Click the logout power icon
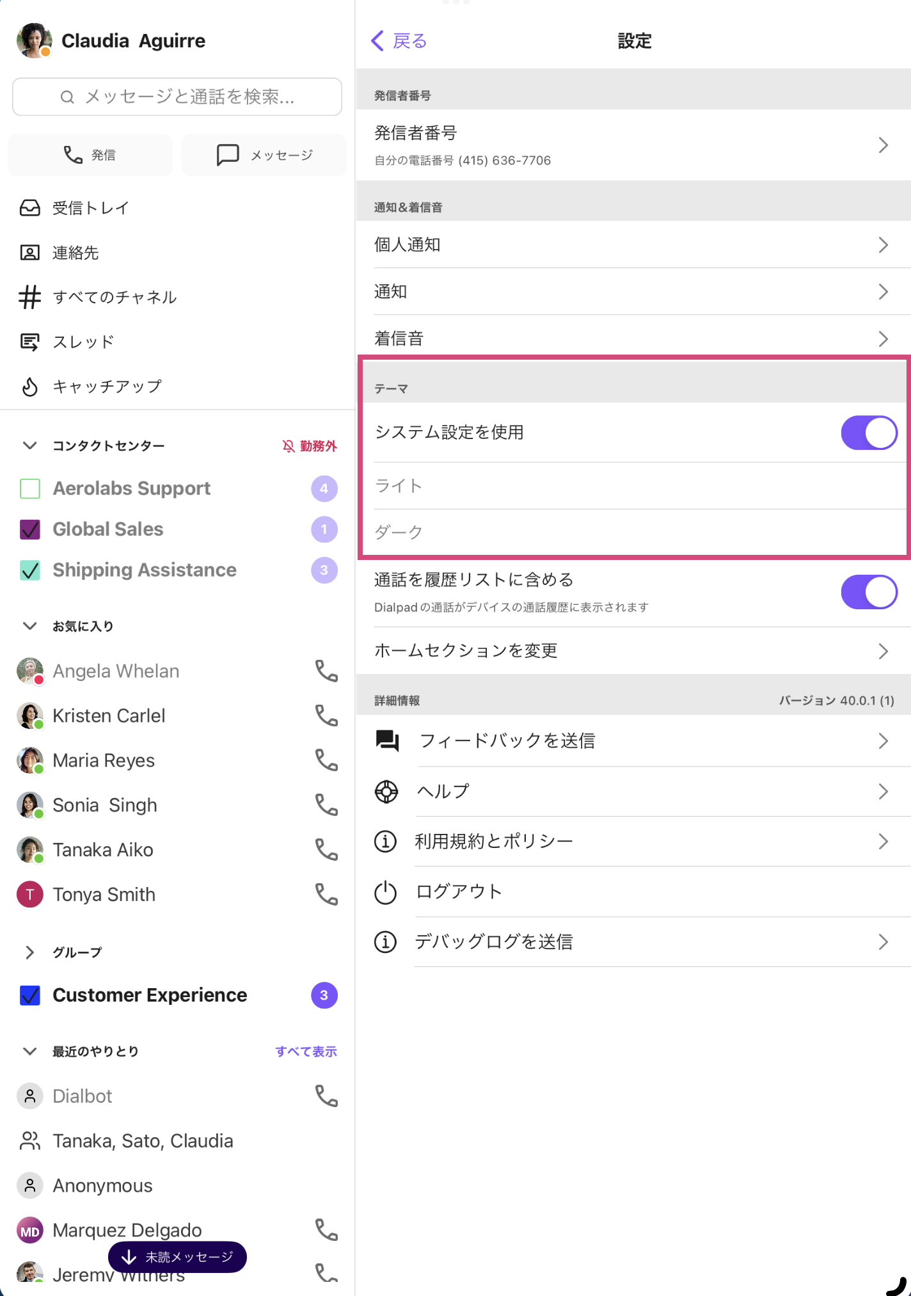 click(385, 892)
